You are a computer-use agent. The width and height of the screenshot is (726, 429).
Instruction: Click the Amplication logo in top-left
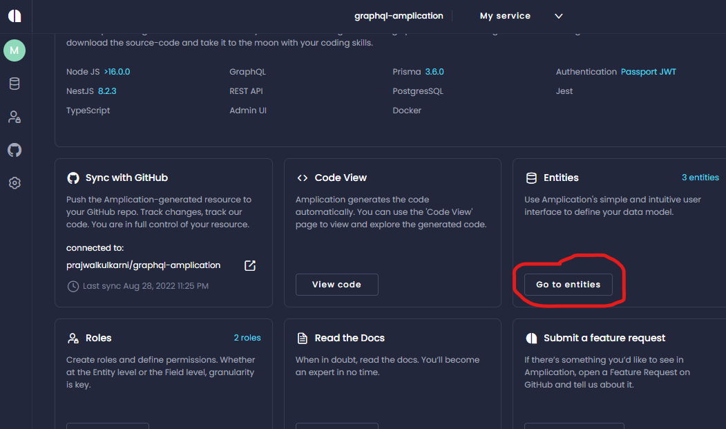point(15,16)
